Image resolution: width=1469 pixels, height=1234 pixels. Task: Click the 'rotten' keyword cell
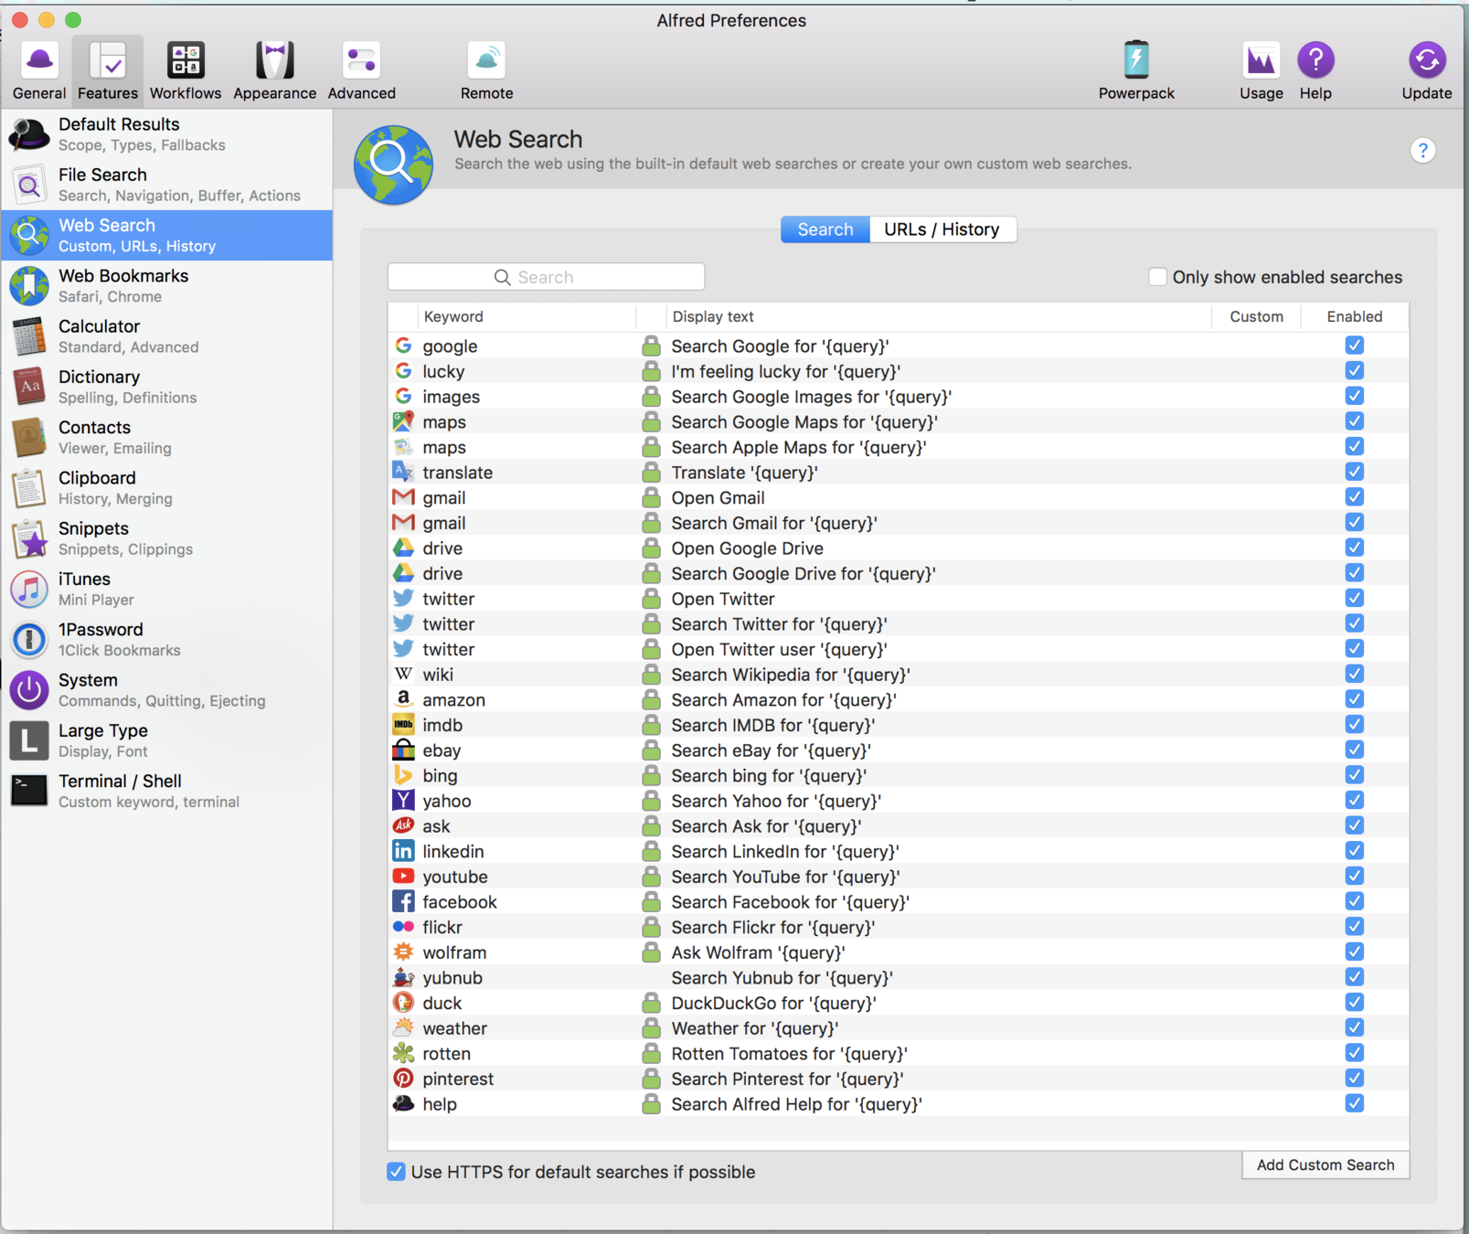click(446, 1053)
